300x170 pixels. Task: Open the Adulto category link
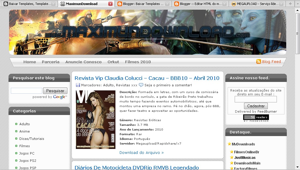click(25, 124)
